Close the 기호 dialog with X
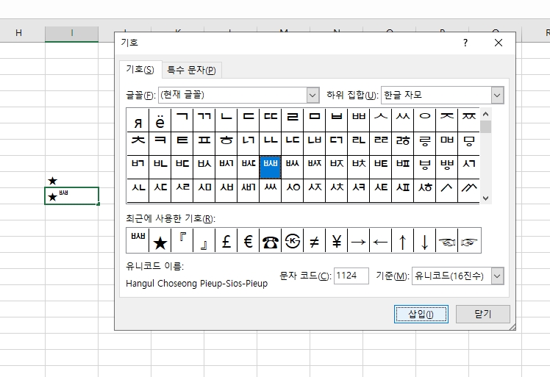This screenshot has width=550, height=377. pyautogui.click(x=498, y=43)
